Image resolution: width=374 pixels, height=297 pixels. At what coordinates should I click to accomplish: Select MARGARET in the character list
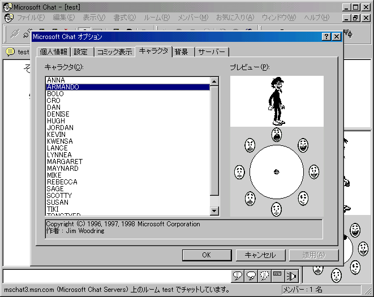[x=128, y=161]
